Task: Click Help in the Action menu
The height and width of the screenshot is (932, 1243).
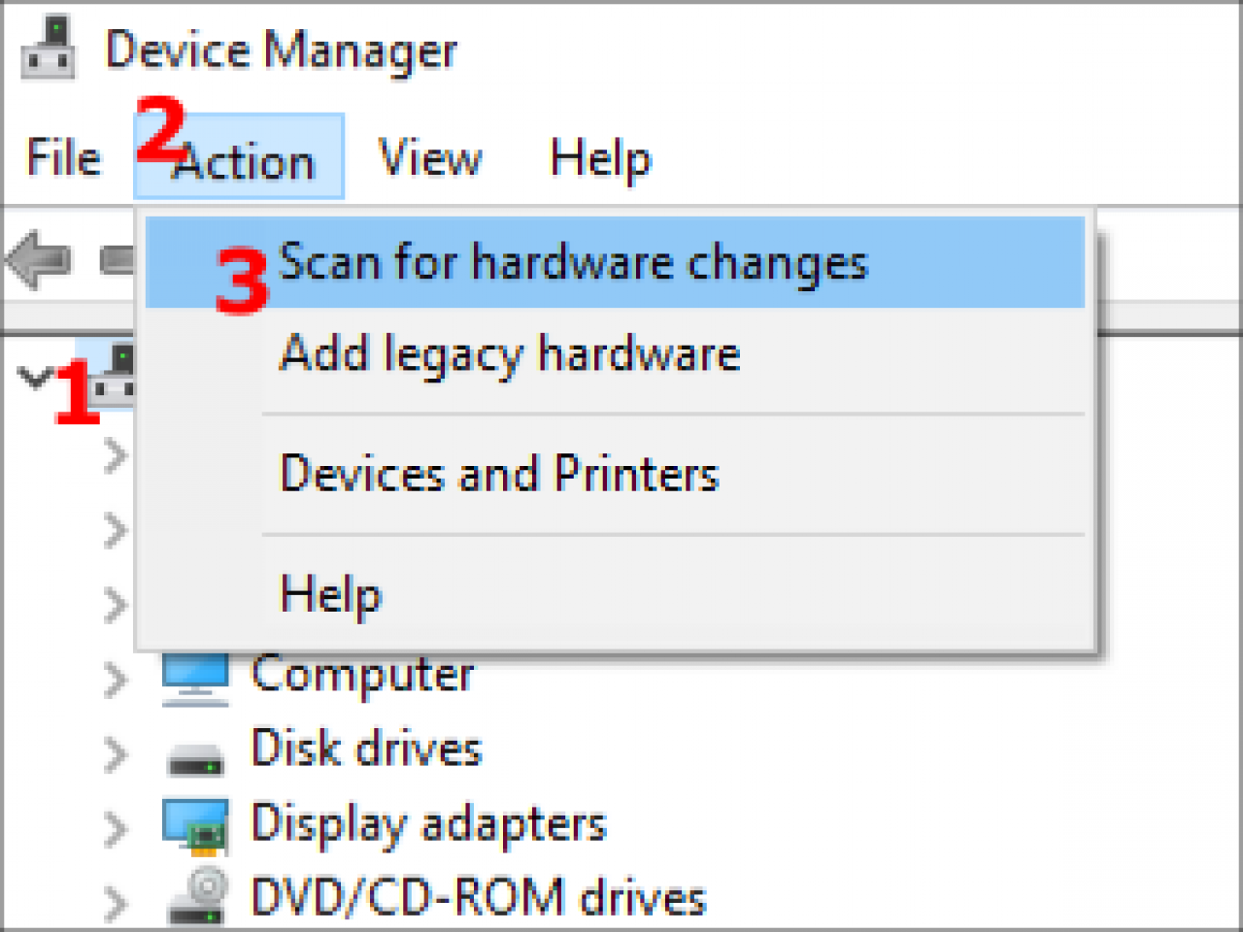Action: tap(329, 594)
